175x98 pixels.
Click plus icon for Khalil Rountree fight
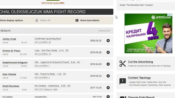(x=108, y=88)
